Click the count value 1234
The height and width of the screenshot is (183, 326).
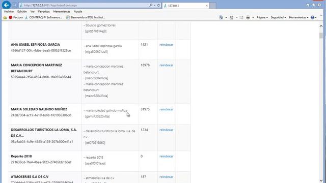pyautogui.click(x=144, y=130)
